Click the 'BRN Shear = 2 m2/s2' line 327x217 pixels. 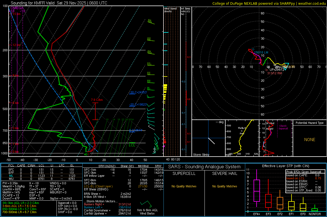coord(108,194)
